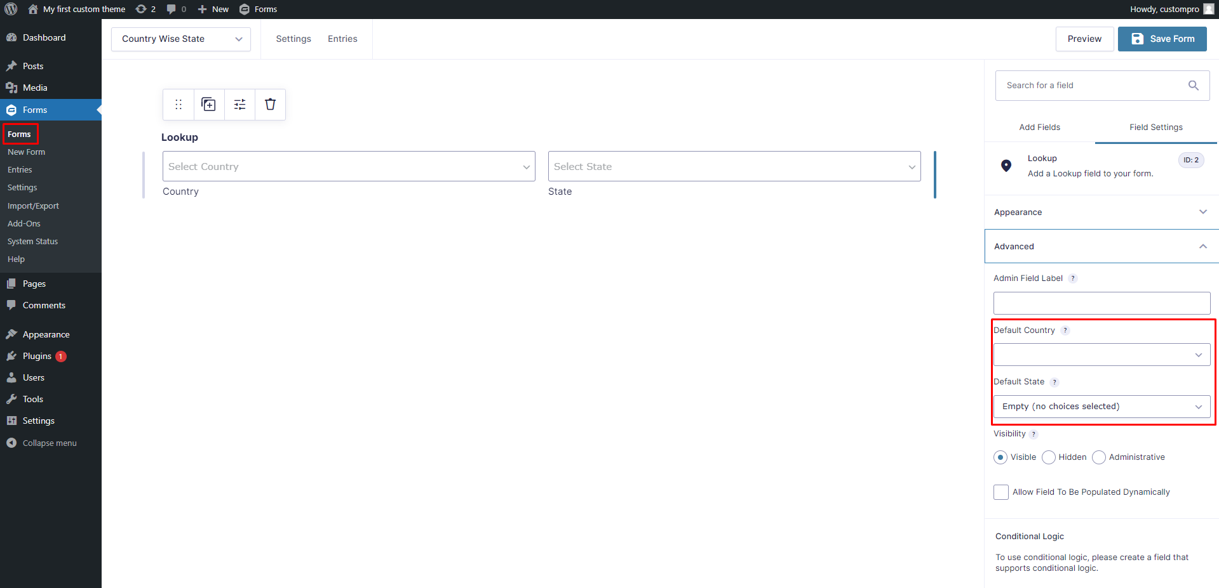Collapse the admin menu

coord(51,443)
